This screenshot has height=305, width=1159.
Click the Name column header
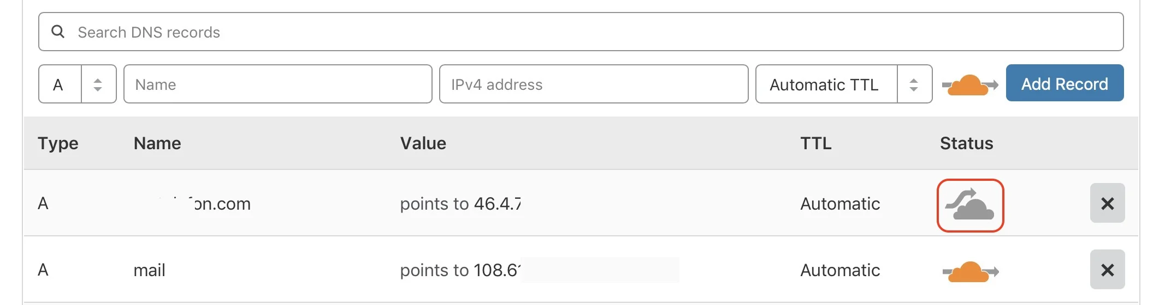[157, 143]
